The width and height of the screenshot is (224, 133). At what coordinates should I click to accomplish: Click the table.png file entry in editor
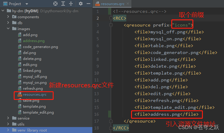point(164,46)
